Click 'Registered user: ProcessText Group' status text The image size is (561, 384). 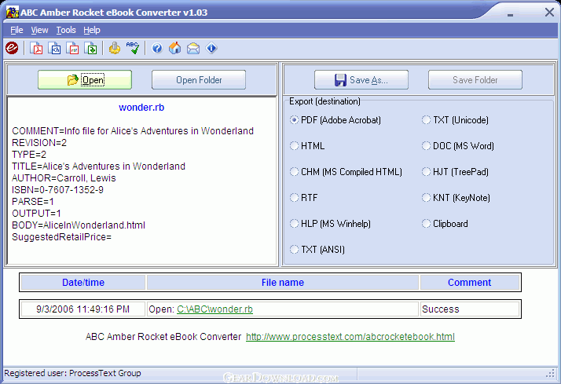pyautogui.click(x=72, y=373)
